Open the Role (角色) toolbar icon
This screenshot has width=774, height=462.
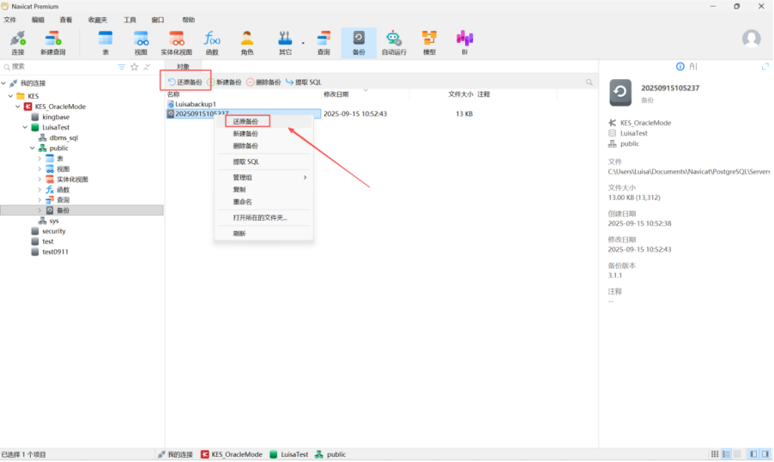pos(247,42)
